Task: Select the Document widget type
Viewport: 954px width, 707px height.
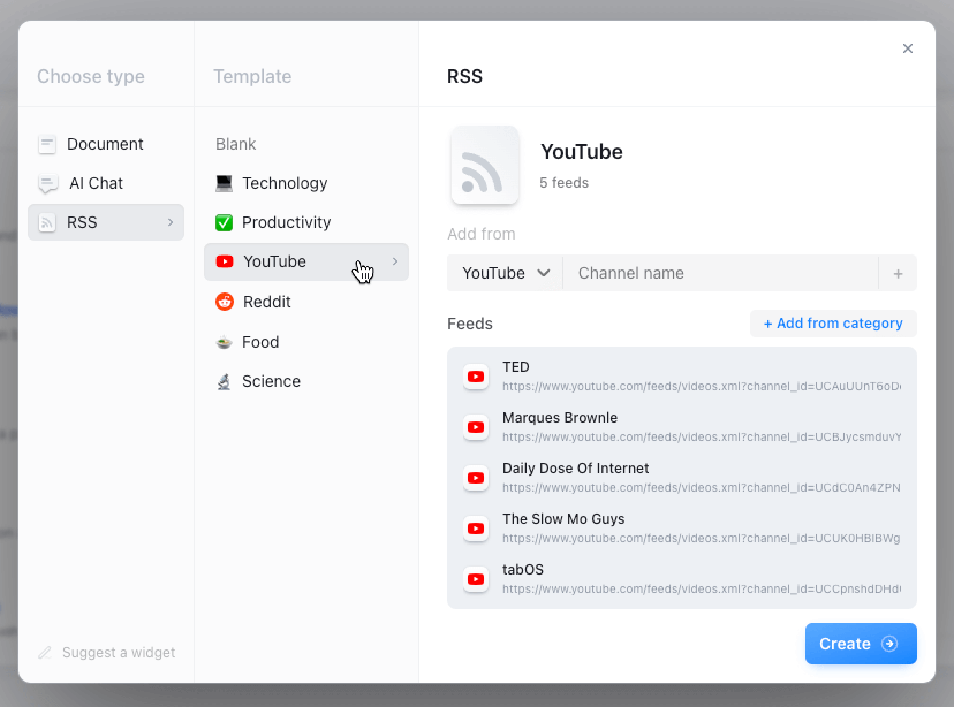Action: (x=106, y=144)
